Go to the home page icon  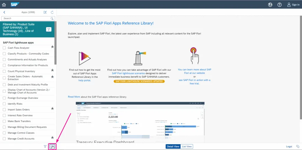pyautogui.click(x=4, y=5)
